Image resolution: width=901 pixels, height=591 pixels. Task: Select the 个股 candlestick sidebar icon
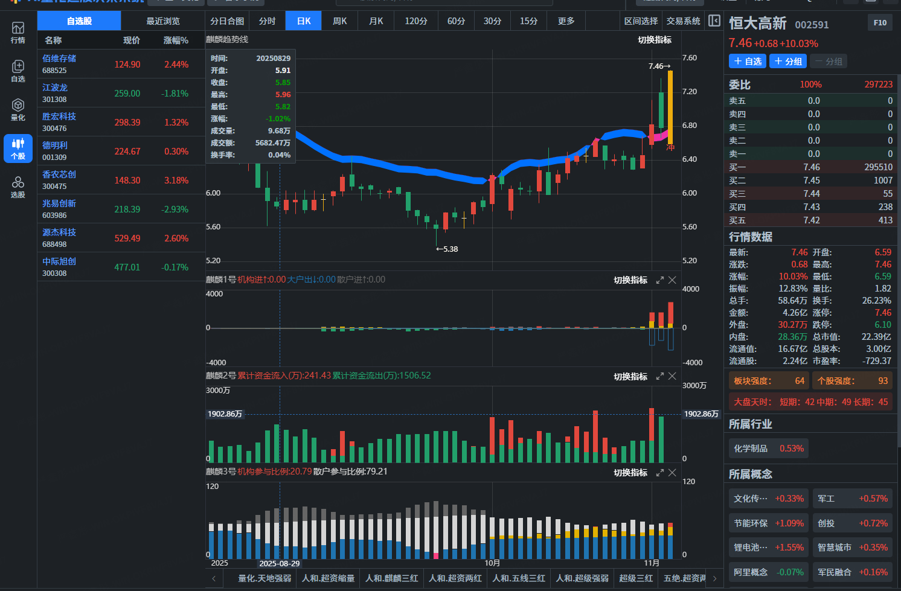coord(18,149)
